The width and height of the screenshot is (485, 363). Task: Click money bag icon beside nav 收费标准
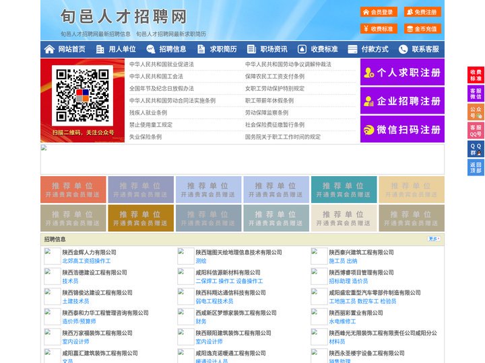pyautogui.click(x=302, y=49)
